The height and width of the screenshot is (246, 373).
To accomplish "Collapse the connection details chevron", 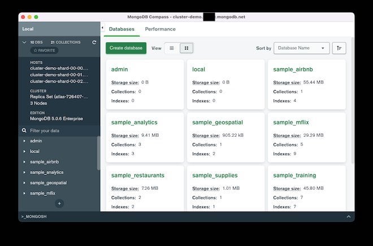I will (24, 42).
